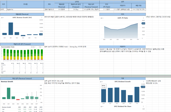This screenshot has width=171, height=112.
Task: Click the Jan '24 stacked bar in Recommendation Trends
Action: click(4, 54)
